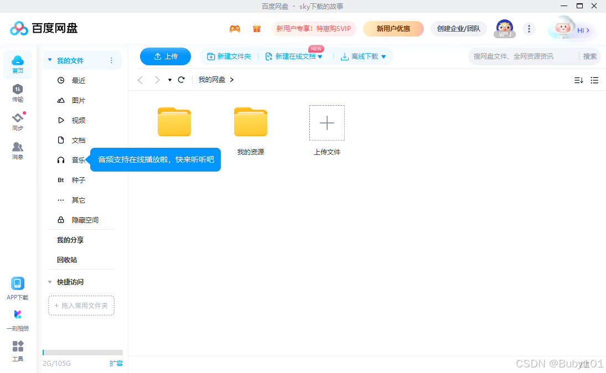606x373 pixels.
Task: Collapse the 快捷访问 section
Action: (50, 282)
